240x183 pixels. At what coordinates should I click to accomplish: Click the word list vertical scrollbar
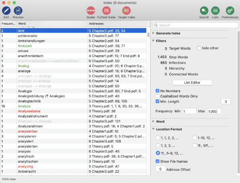coord(148,35)
